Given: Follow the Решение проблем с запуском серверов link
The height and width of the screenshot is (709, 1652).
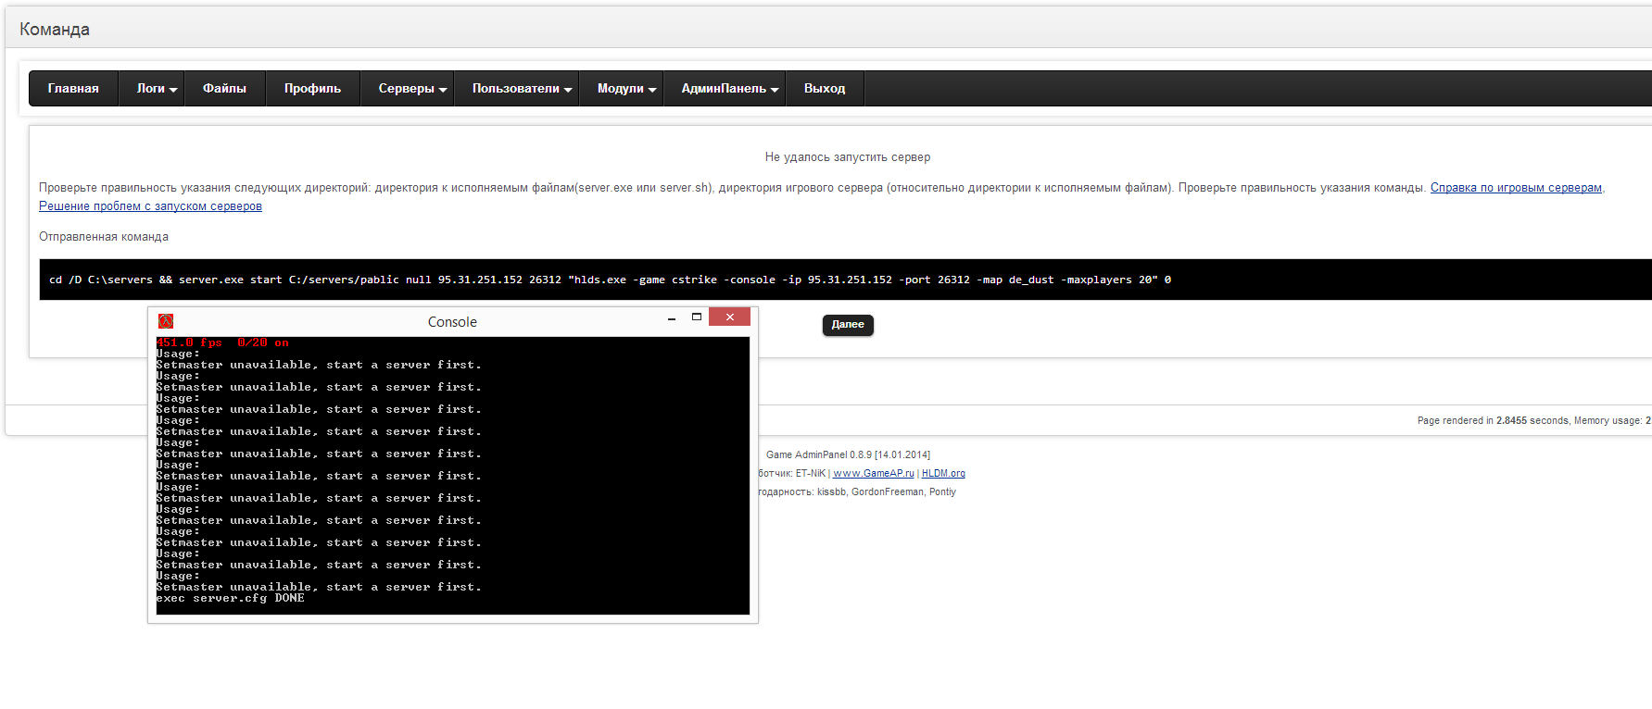Looking at the screenshot, I should [x=150, y=206].
